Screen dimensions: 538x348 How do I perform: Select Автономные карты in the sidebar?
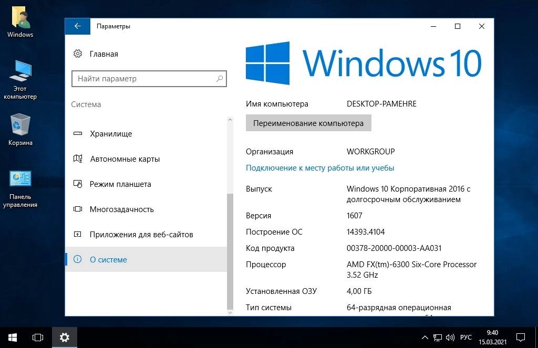click(x=146, y=159)
